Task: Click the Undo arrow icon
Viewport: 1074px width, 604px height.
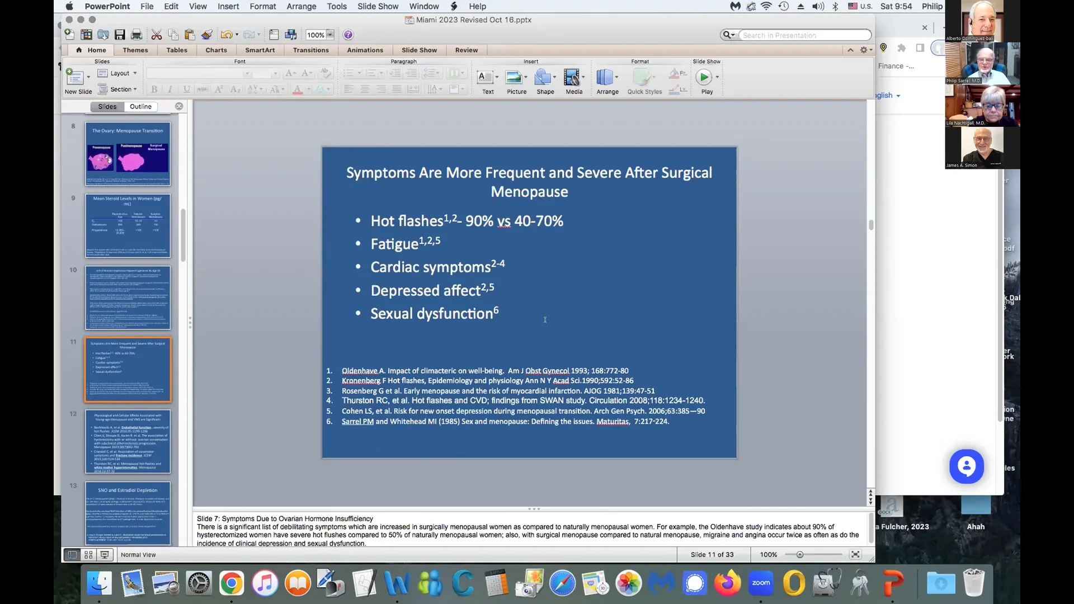Action: [x=226, y=35]
